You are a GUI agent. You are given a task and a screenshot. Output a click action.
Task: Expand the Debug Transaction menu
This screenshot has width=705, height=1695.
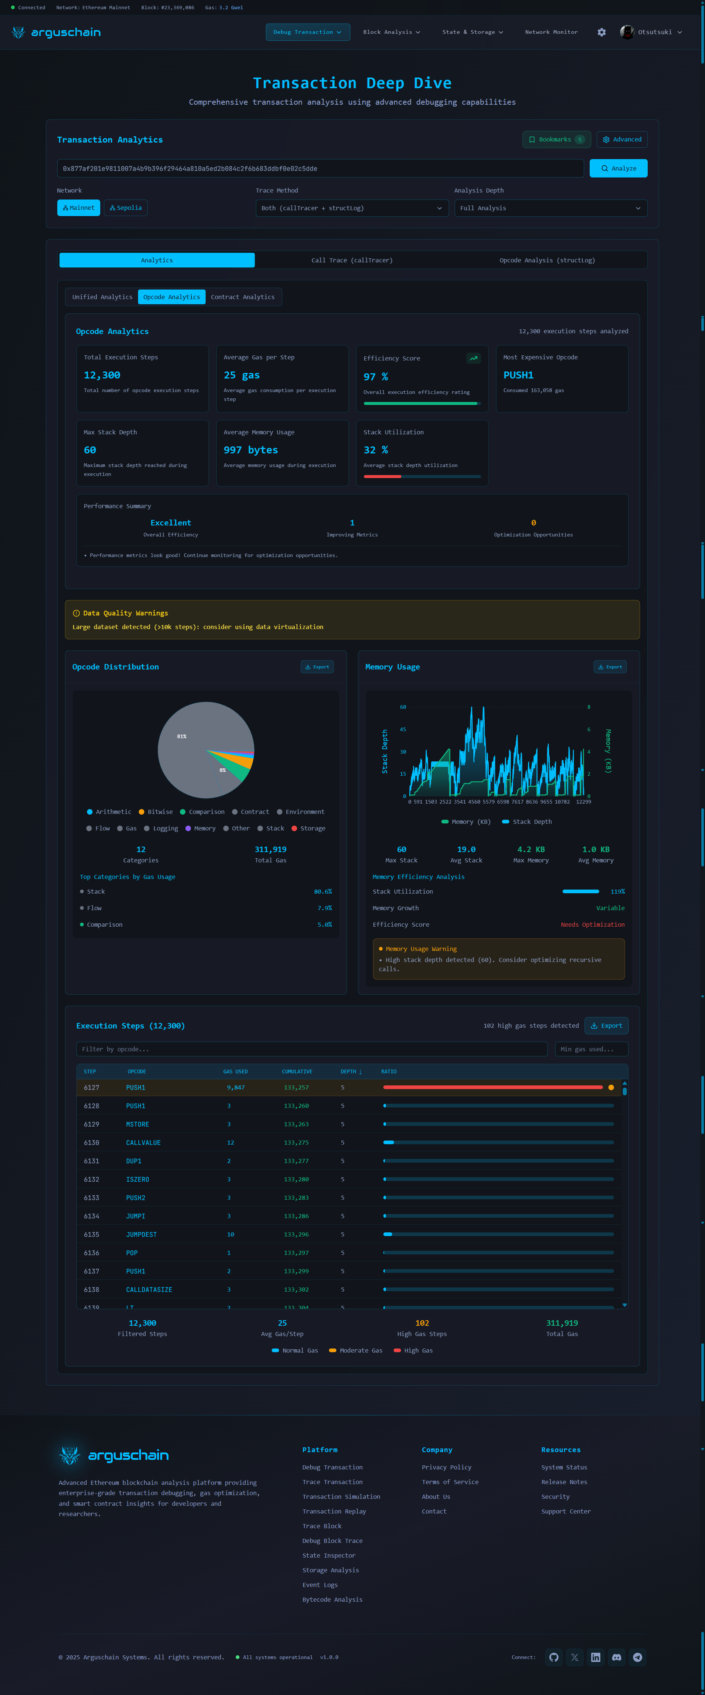[307, 32]
